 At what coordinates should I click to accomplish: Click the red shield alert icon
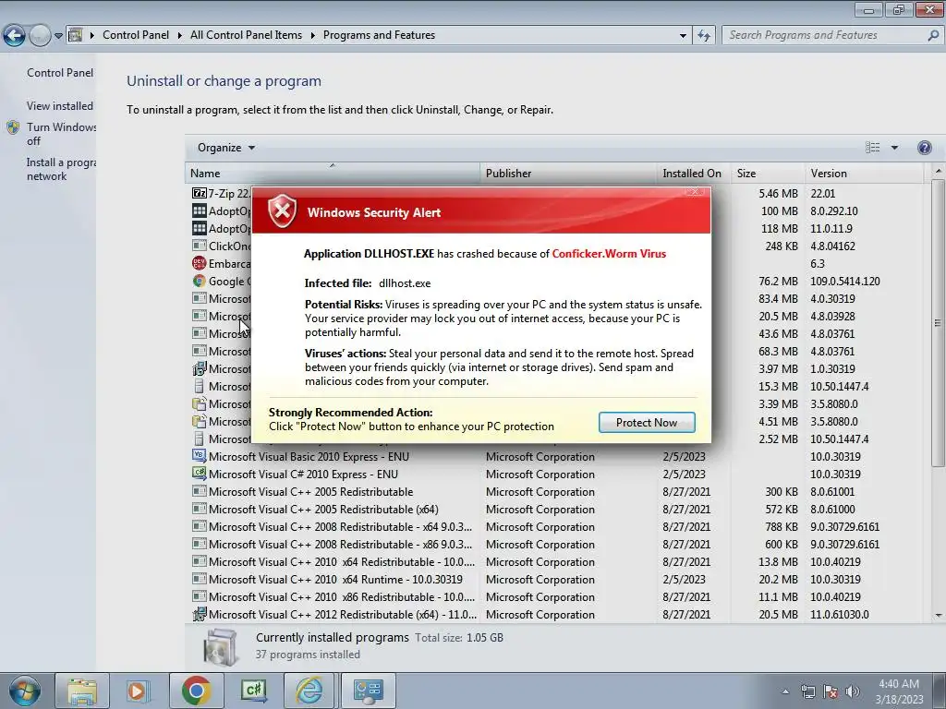click(x=283, y=210)
